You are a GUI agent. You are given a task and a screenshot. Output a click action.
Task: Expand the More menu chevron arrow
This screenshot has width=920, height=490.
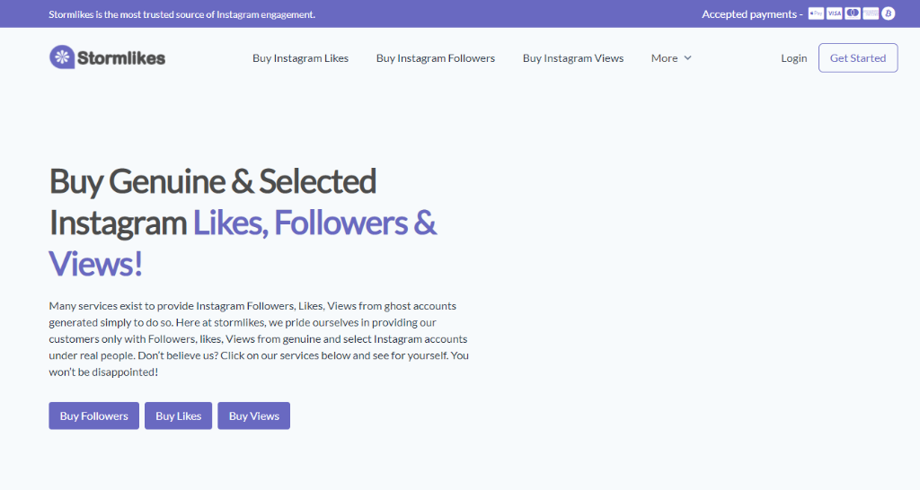click(x=687, y=58)
